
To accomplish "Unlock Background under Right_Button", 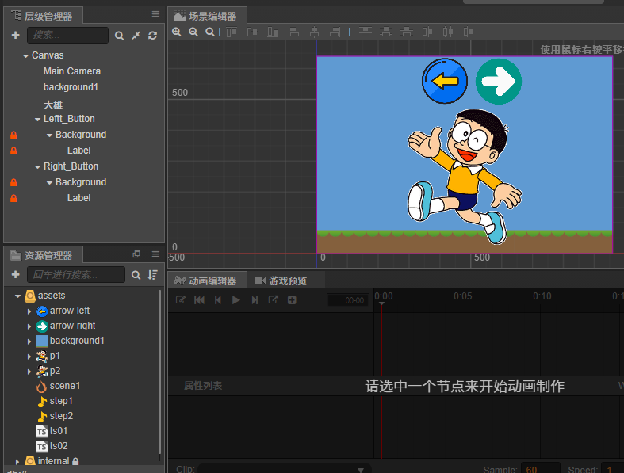I will point(13,182).
